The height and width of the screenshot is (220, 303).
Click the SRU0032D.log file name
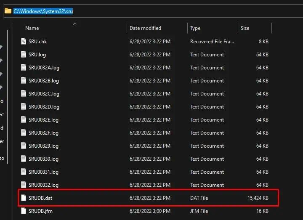pos(44,107)
